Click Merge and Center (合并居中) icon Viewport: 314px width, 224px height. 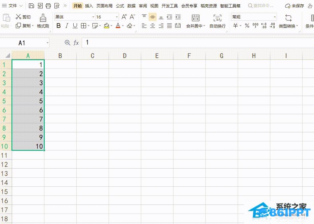tap(195, 18)
